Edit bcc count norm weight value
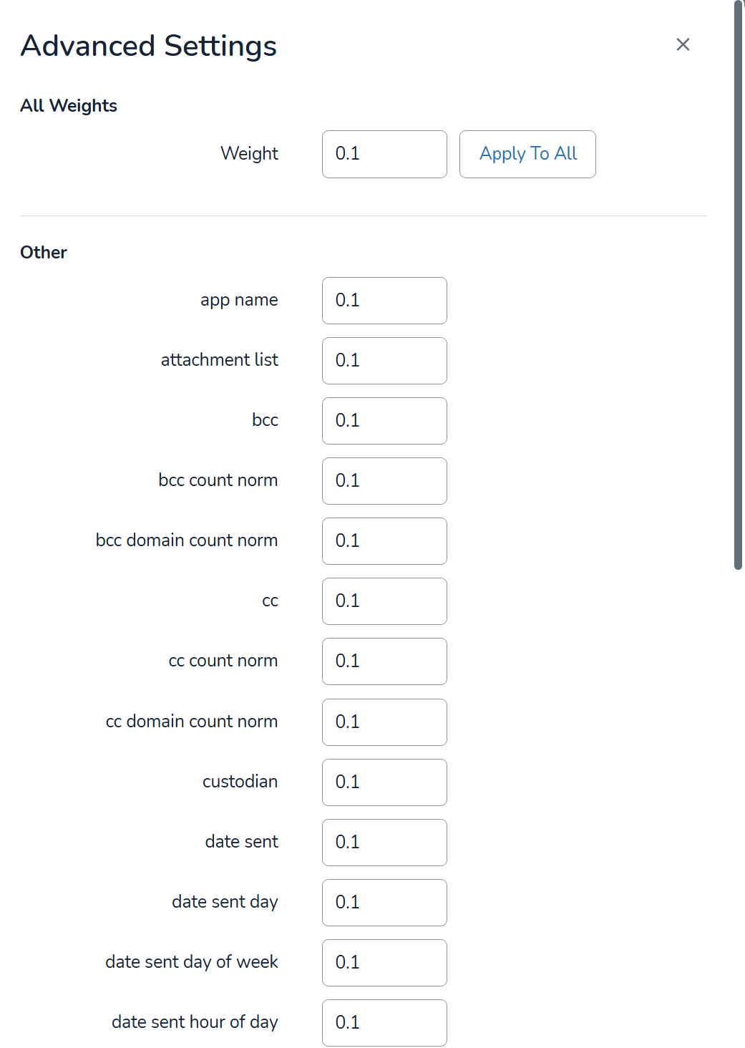Viewport: 745px width, 1048px height. tap(384, 481)
